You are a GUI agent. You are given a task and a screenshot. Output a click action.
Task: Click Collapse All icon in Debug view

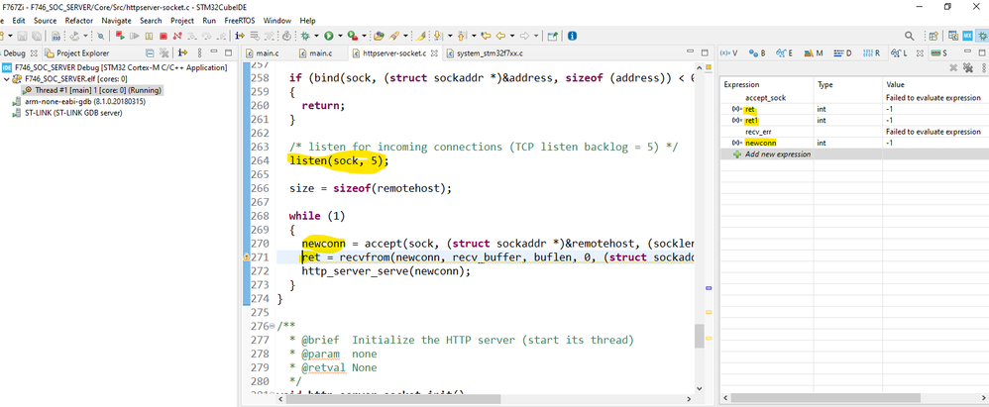point(150,53)
